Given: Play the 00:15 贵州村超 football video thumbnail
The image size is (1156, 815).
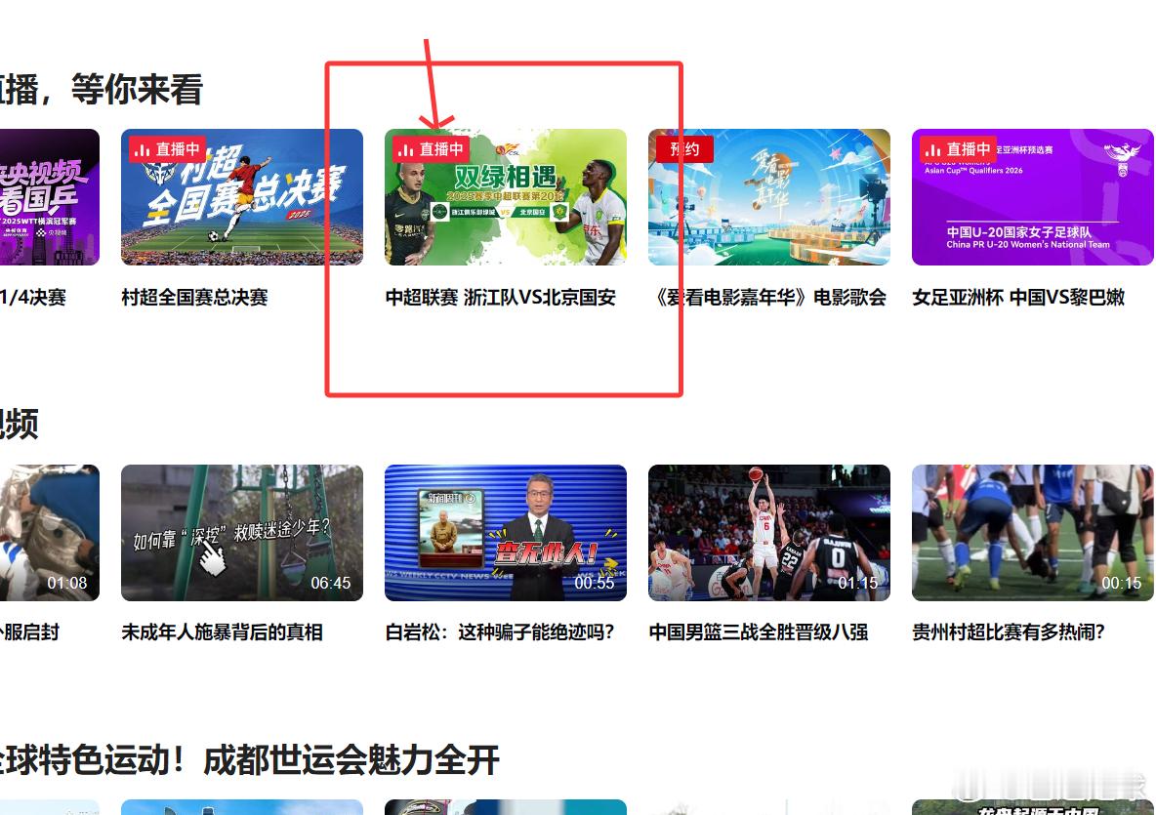Looking at the screenshot, I should pos(1033,533).
